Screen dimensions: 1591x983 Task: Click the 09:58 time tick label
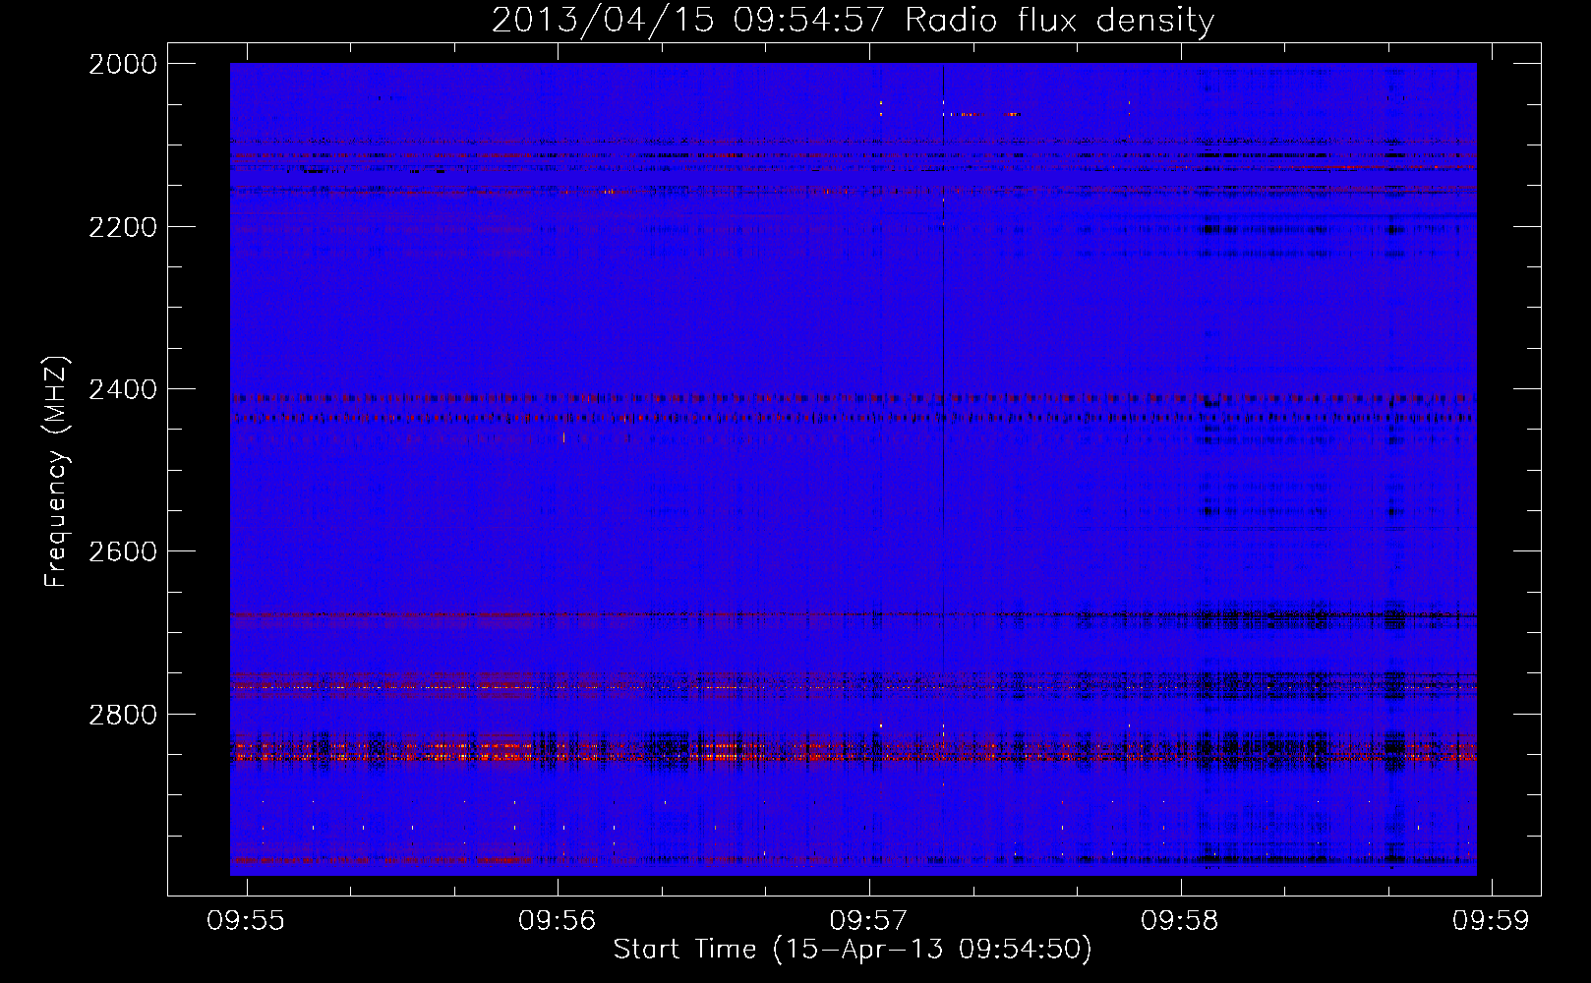click(1179, 920)
